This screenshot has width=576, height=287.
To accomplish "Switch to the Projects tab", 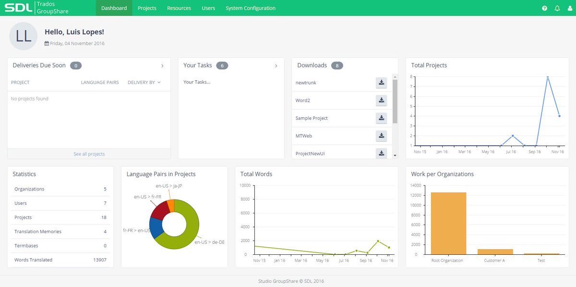I will click(x=147, y=8).
